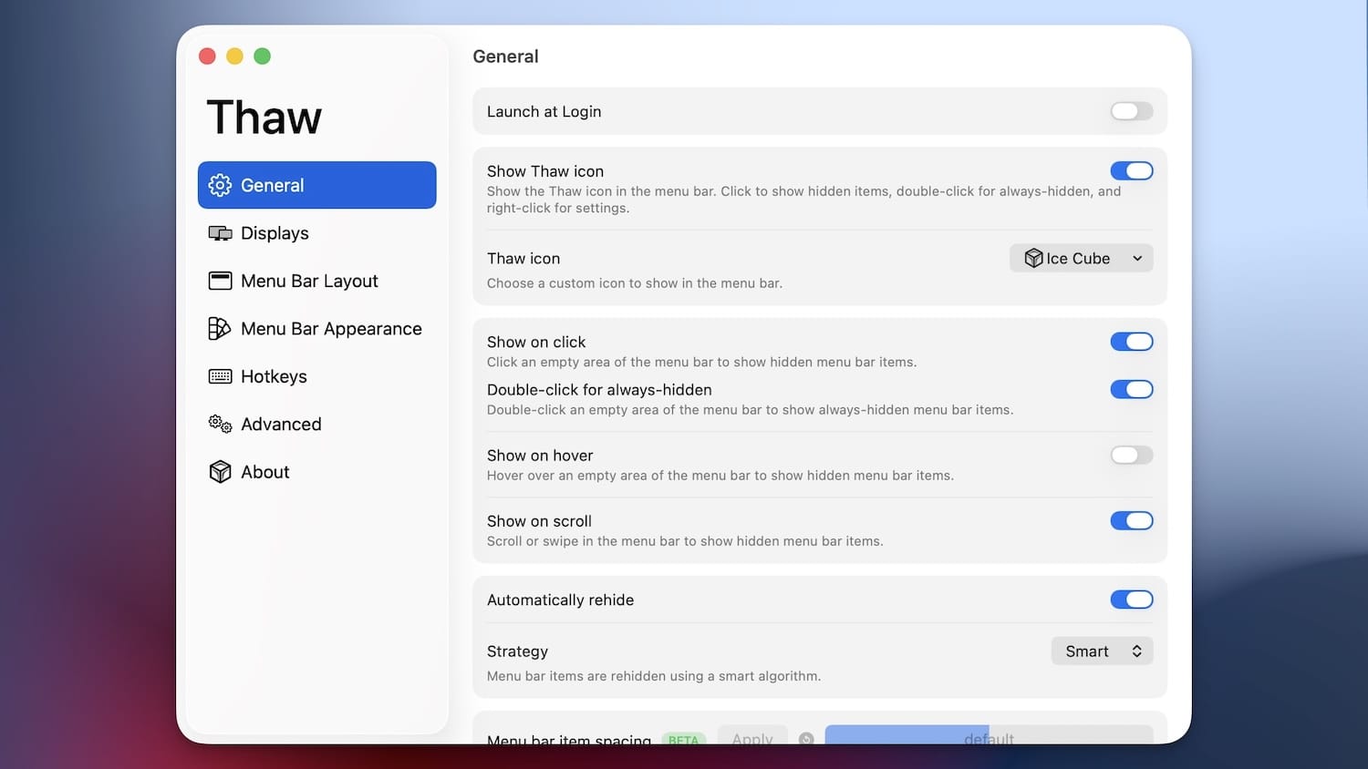The height and width of the screenshot is (769, 1368).
Task: Click the reset icon beside Apply button
Action: (x=806, y=739)
